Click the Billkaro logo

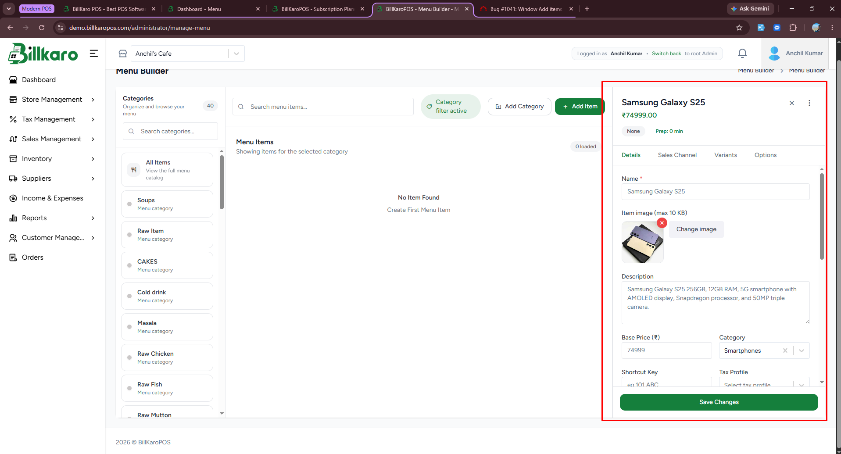(43, 54)
